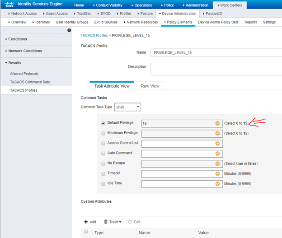The image size is (282, 238).
Task: Click in the Name input field
Action: [x=216, y=53]
